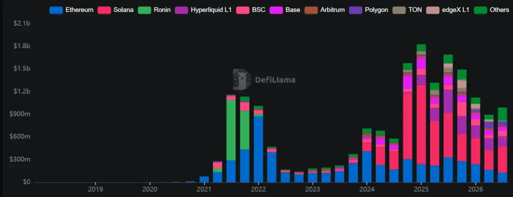
Task: Click the tall blue Ethereum bar at 2022
Action: pyautogui.click(x=259, y=149)
